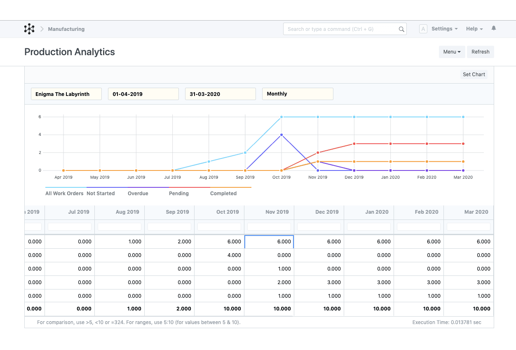Click the Set Chart button
Screen dimensions: 516x350
pos(474,75)
